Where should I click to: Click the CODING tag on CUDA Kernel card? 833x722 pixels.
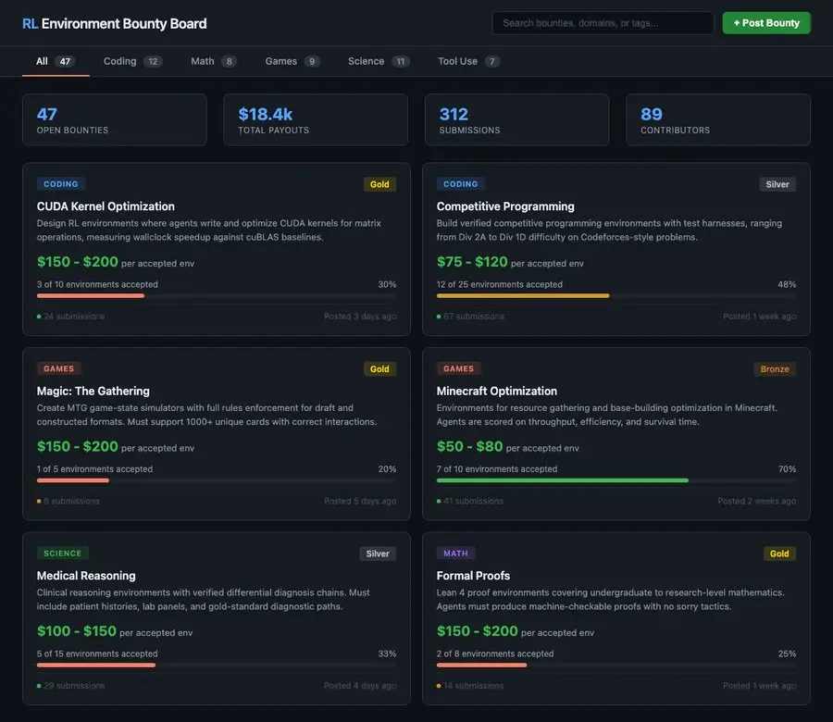click(x=61, y=184)
